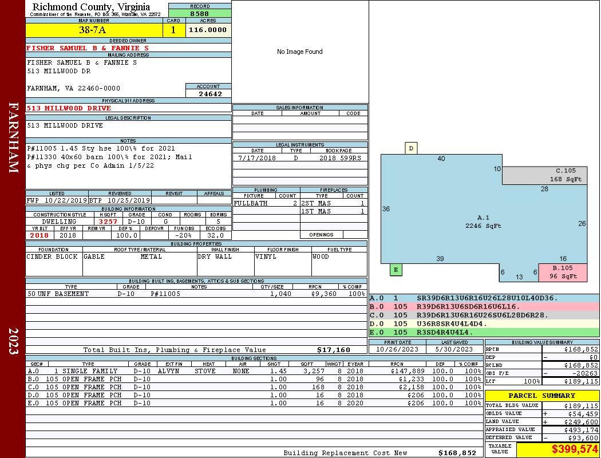The image size is (601, 458).
Task: Click FULLBATH plumbing fixture row
Action: click(x=266, y=203)
